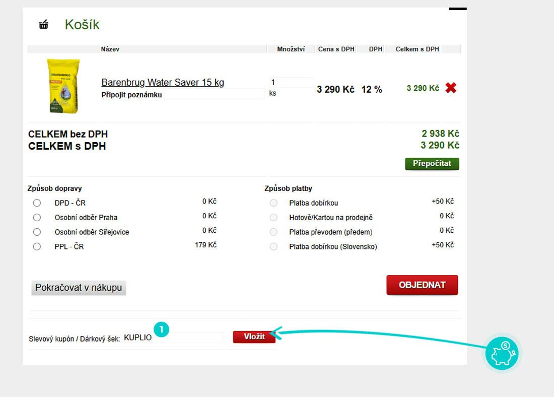Click the teal piggy bank savings icon
The height and width of the screenshot is (397, 554).
click(503, 353)
